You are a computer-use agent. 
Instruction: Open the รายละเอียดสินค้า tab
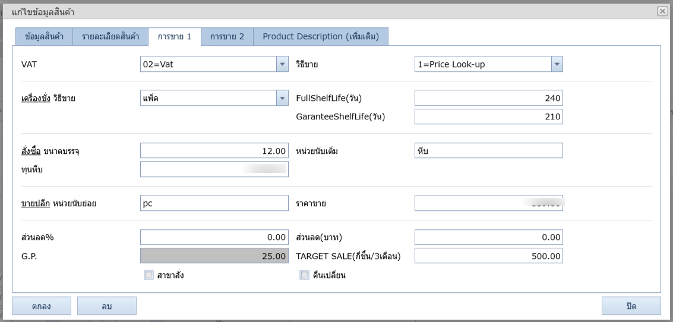(110, 37)
